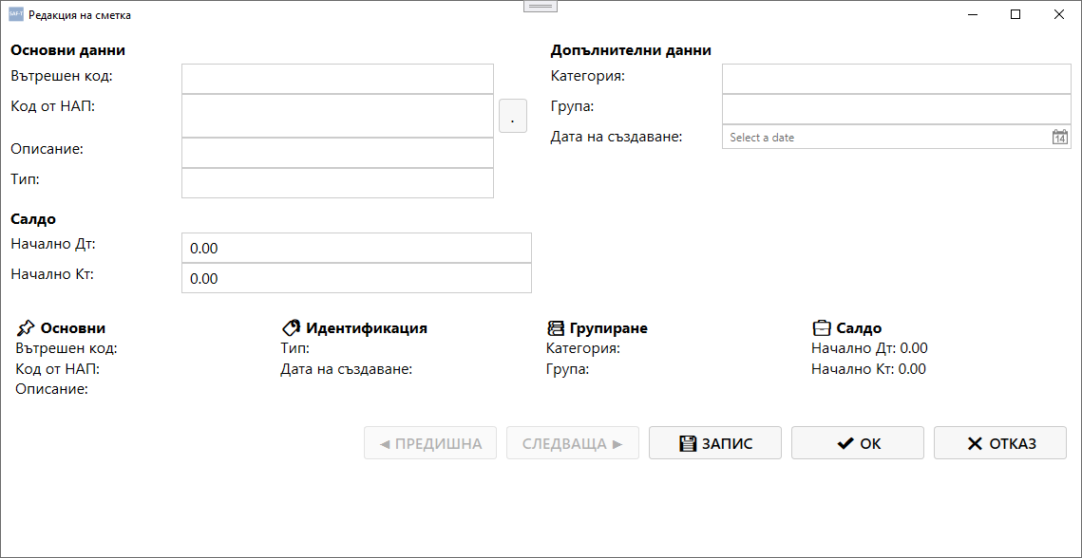Image resolution: width=1082 pixels, height=558 pixels.
Task: Go to СЛЕДВАЩА record button
Action: pos(573,443)
